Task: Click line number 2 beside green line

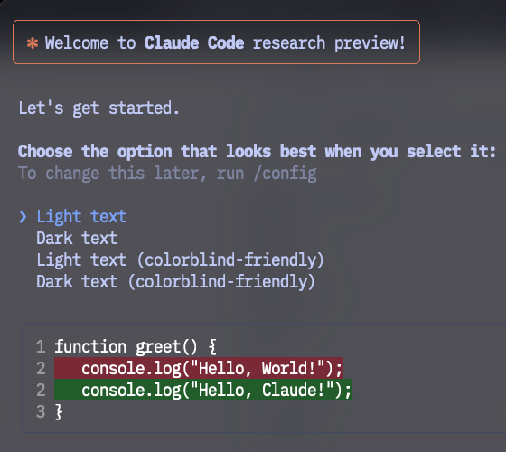Action: pos(41,390)
